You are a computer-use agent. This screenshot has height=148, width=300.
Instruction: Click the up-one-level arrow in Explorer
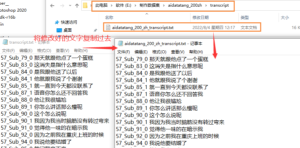tap(77, 5)
